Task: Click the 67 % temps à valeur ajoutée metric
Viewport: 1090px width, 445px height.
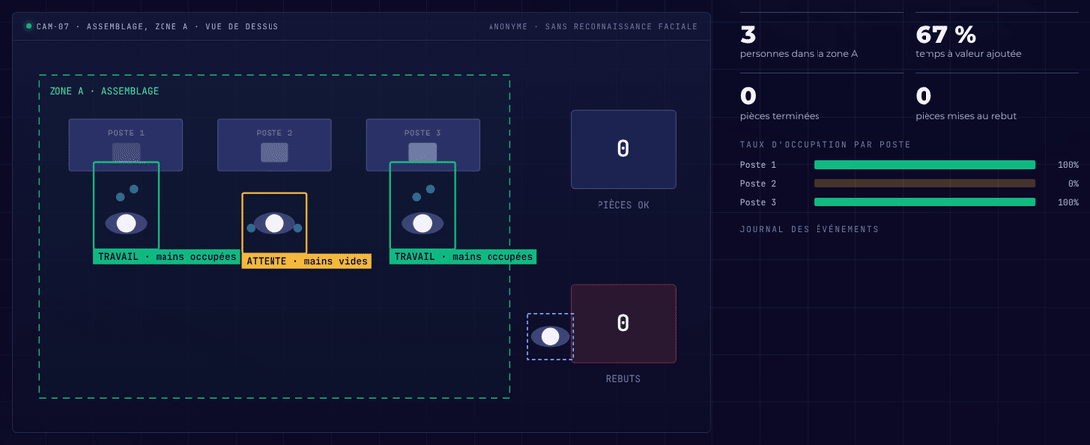Action: pos(968,41)
